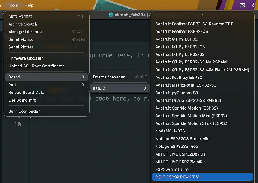Screen dimensions: 258x183
Task: Select Burn Bootloader menu entry
Action: click(x=46, y=111)
